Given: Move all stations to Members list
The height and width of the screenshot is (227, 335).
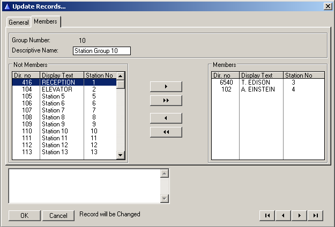Looking at the screenshot, I should point(166,100).
